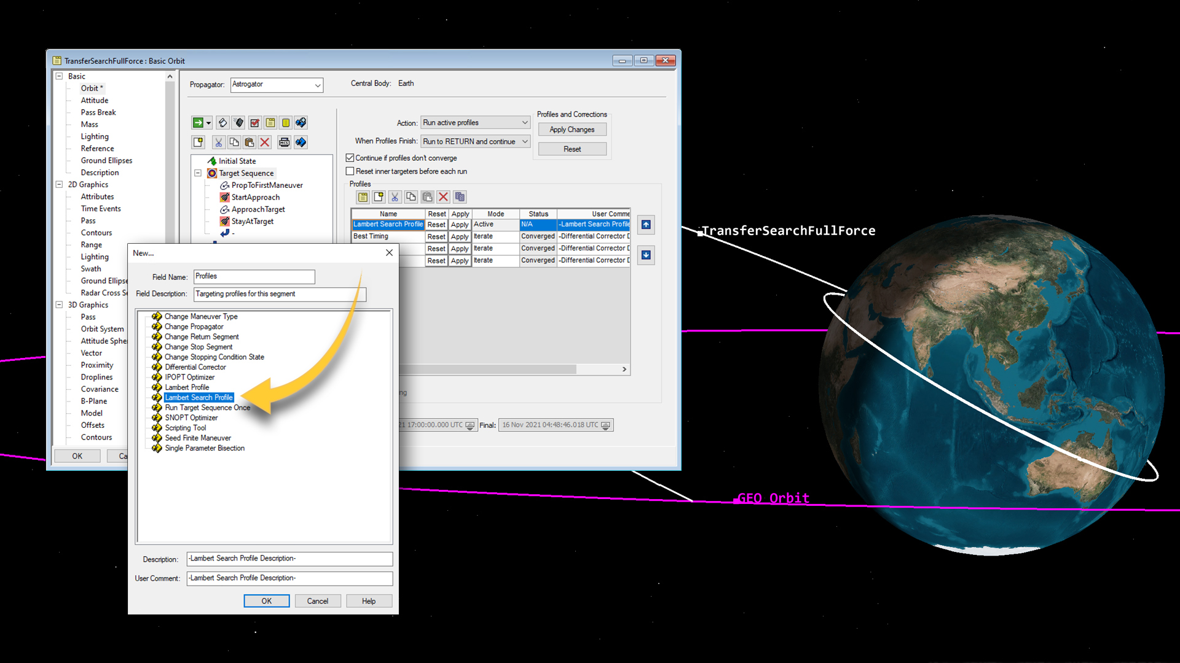Click the red X delete icon in Profiles toolbar
The width and height of the screenshot is (1180, 663).
pyautogui.click(x=443, y=197)
